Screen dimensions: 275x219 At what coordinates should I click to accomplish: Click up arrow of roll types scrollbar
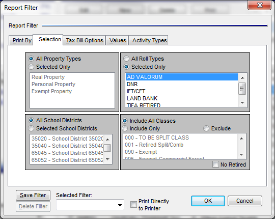242,78
